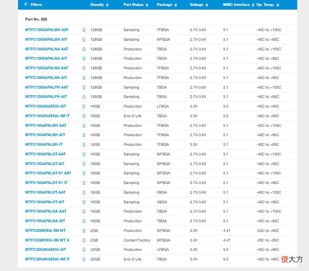The image size is (309, 271).
Task: Download icon beside MTFC16GAKAEDQ-AIT
Action: tap(84, 106)
